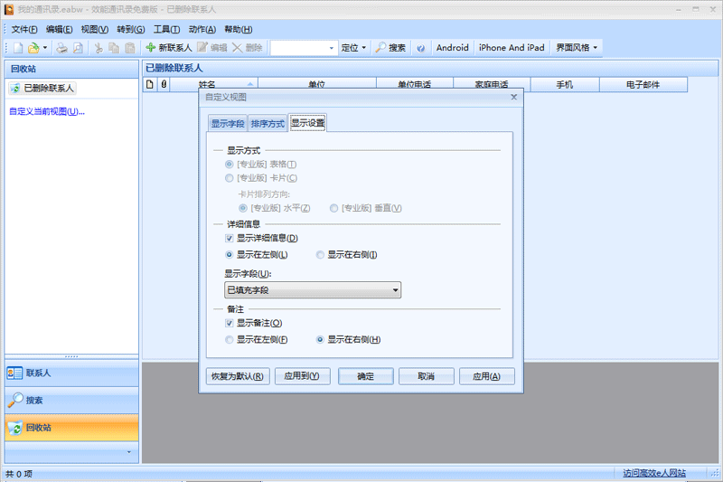The height and width of the screenshot is (482, 723).
Task: Toggle the 显示详细信息(D) checkbox
Action: click(x=230, y=239)
